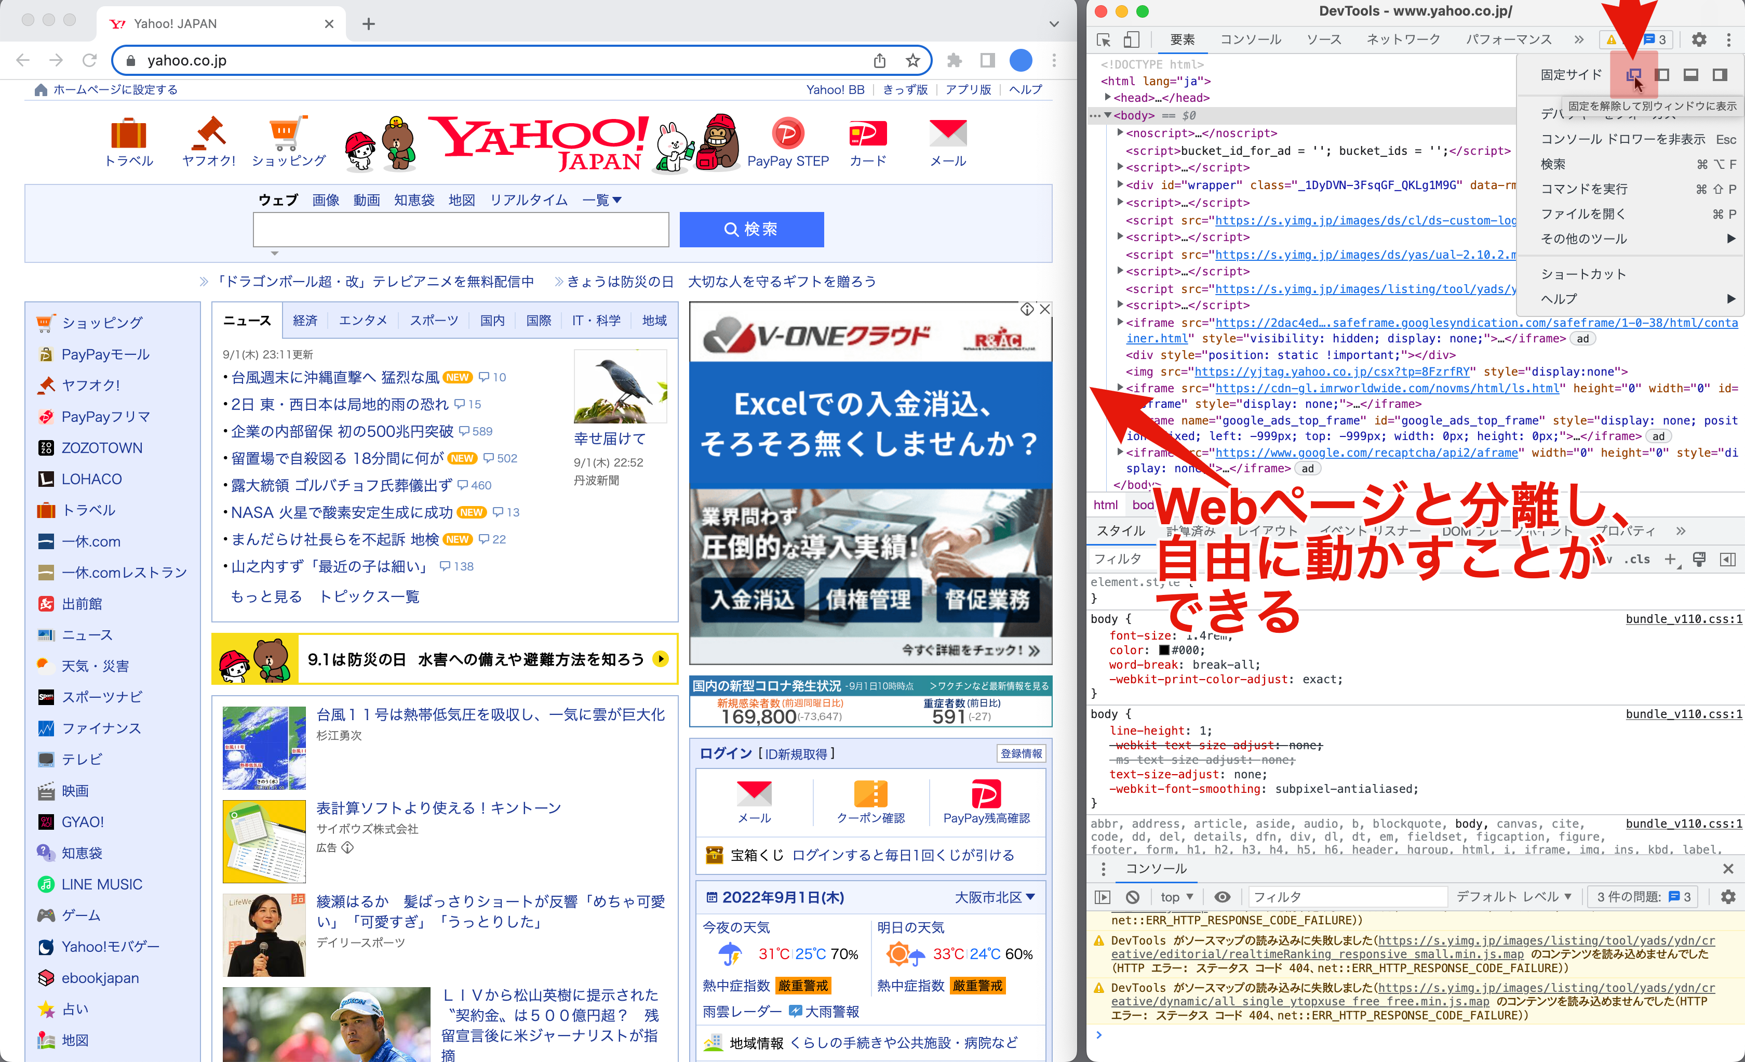Viewport: 1745px width, 1062px height.
Task: Dock DevTools to the left side
Action: point(1661,74)
